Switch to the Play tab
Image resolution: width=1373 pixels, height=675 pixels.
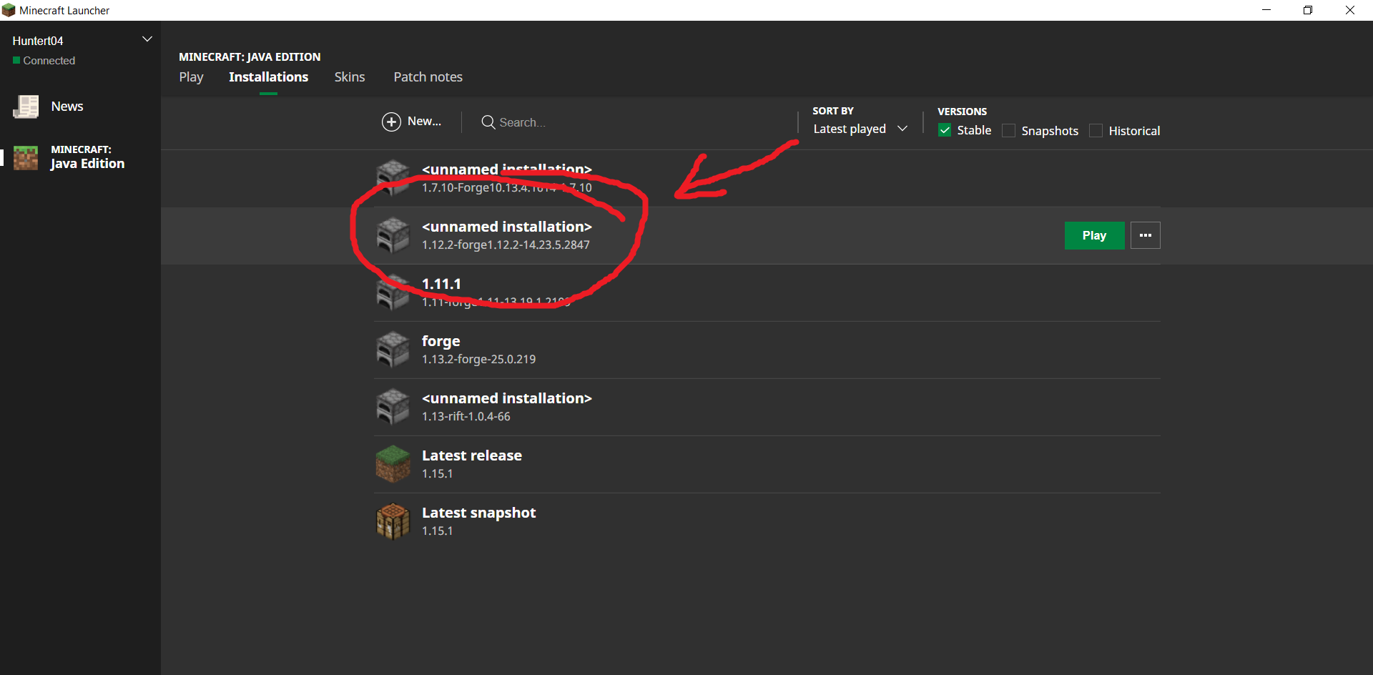(191, 77)
